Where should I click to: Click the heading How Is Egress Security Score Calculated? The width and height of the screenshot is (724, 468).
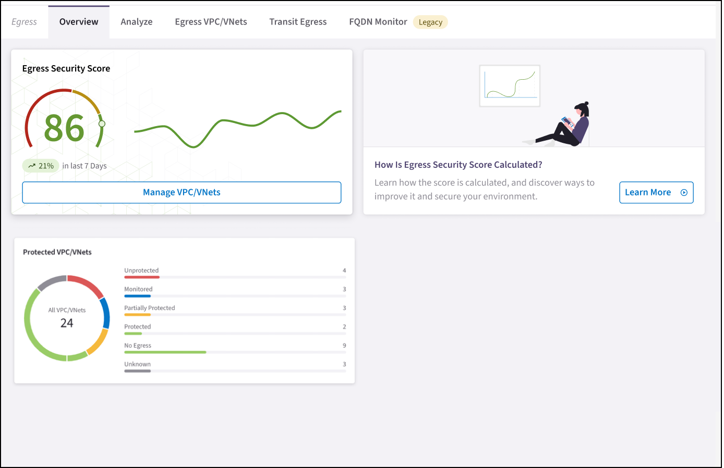[458, 164]
